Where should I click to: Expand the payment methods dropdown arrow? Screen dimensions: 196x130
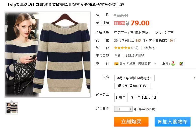tap(155, 63)
